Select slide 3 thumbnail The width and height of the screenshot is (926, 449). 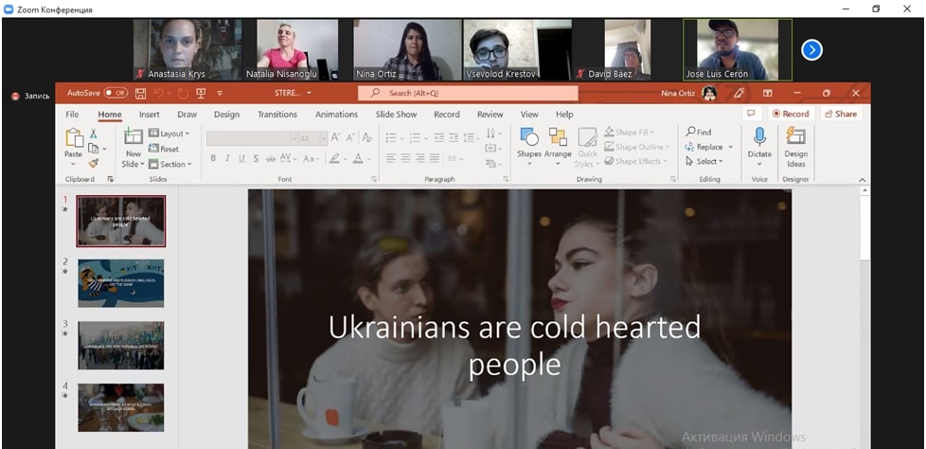pyautogui.click(x=121, y=345)
